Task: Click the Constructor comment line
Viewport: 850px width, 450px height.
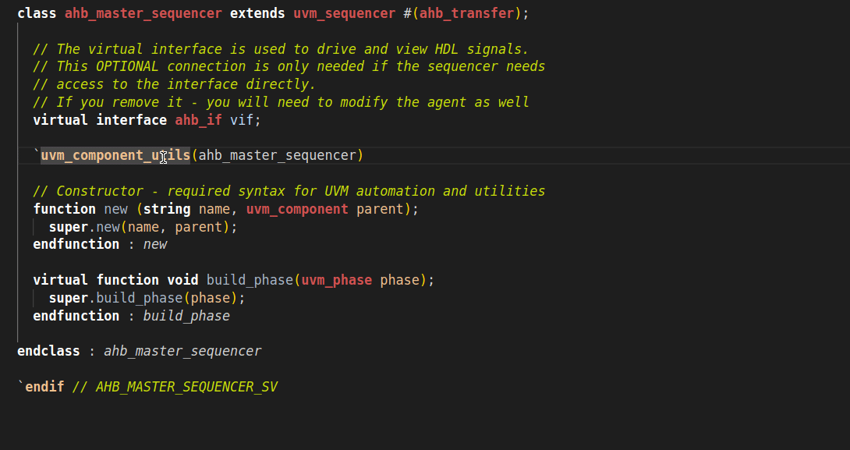Action: [289, 191]
